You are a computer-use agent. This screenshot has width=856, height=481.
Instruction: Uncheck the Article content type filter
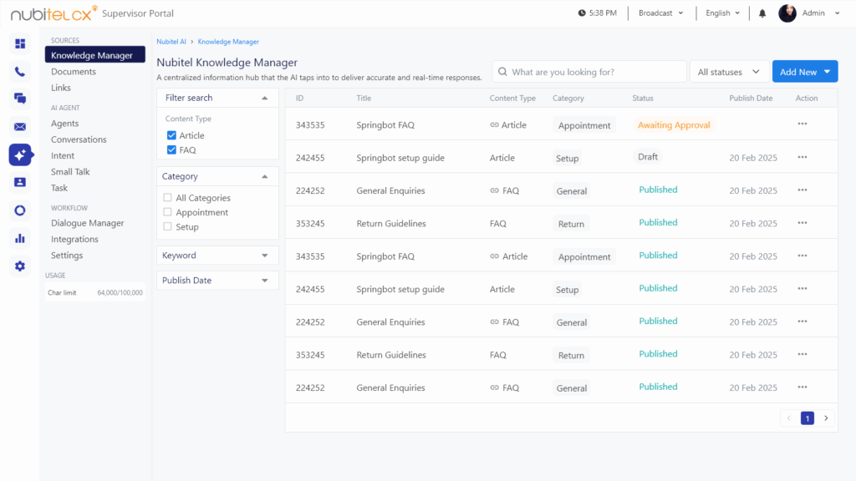[173, 135]
